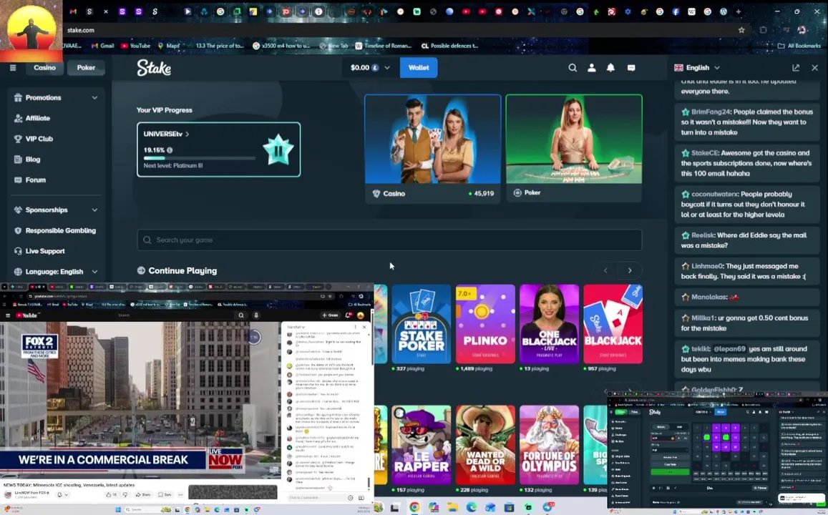Bookmark this page with the star icon
This screenshot has width=828, height=515.
pos(741,30)
